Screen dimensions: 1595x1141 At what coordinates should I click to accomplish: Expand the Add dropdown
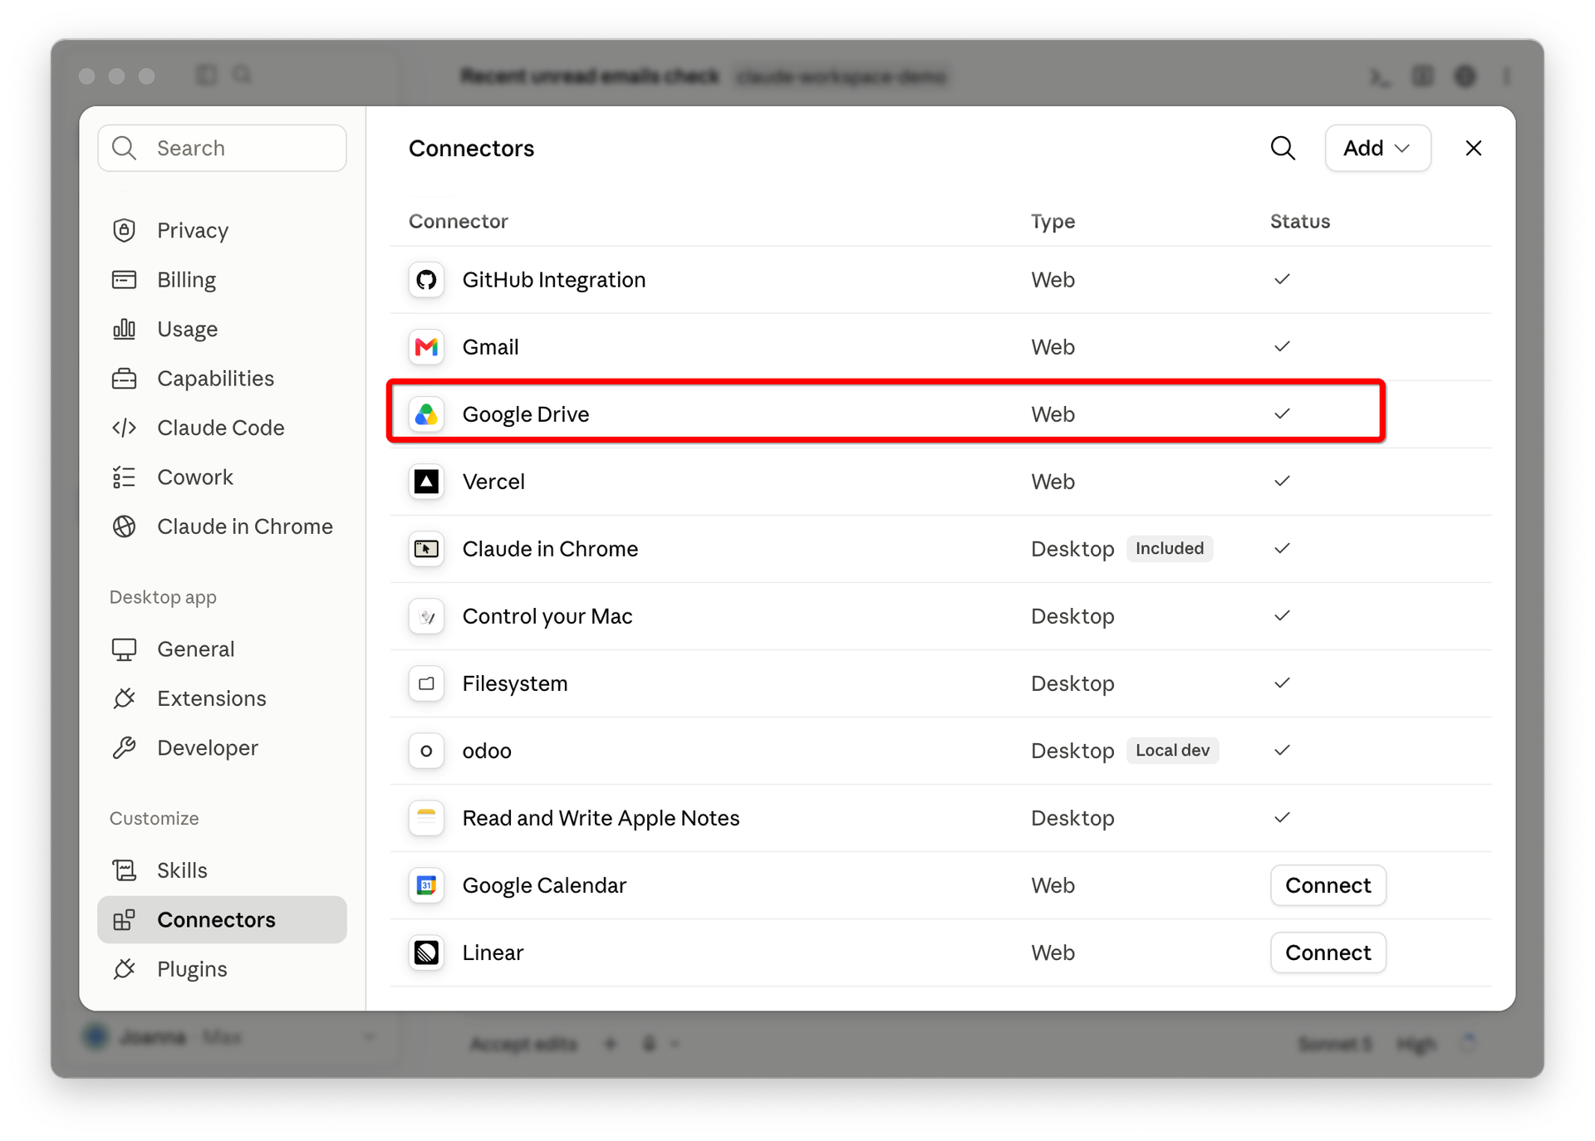coord(1377,148)
